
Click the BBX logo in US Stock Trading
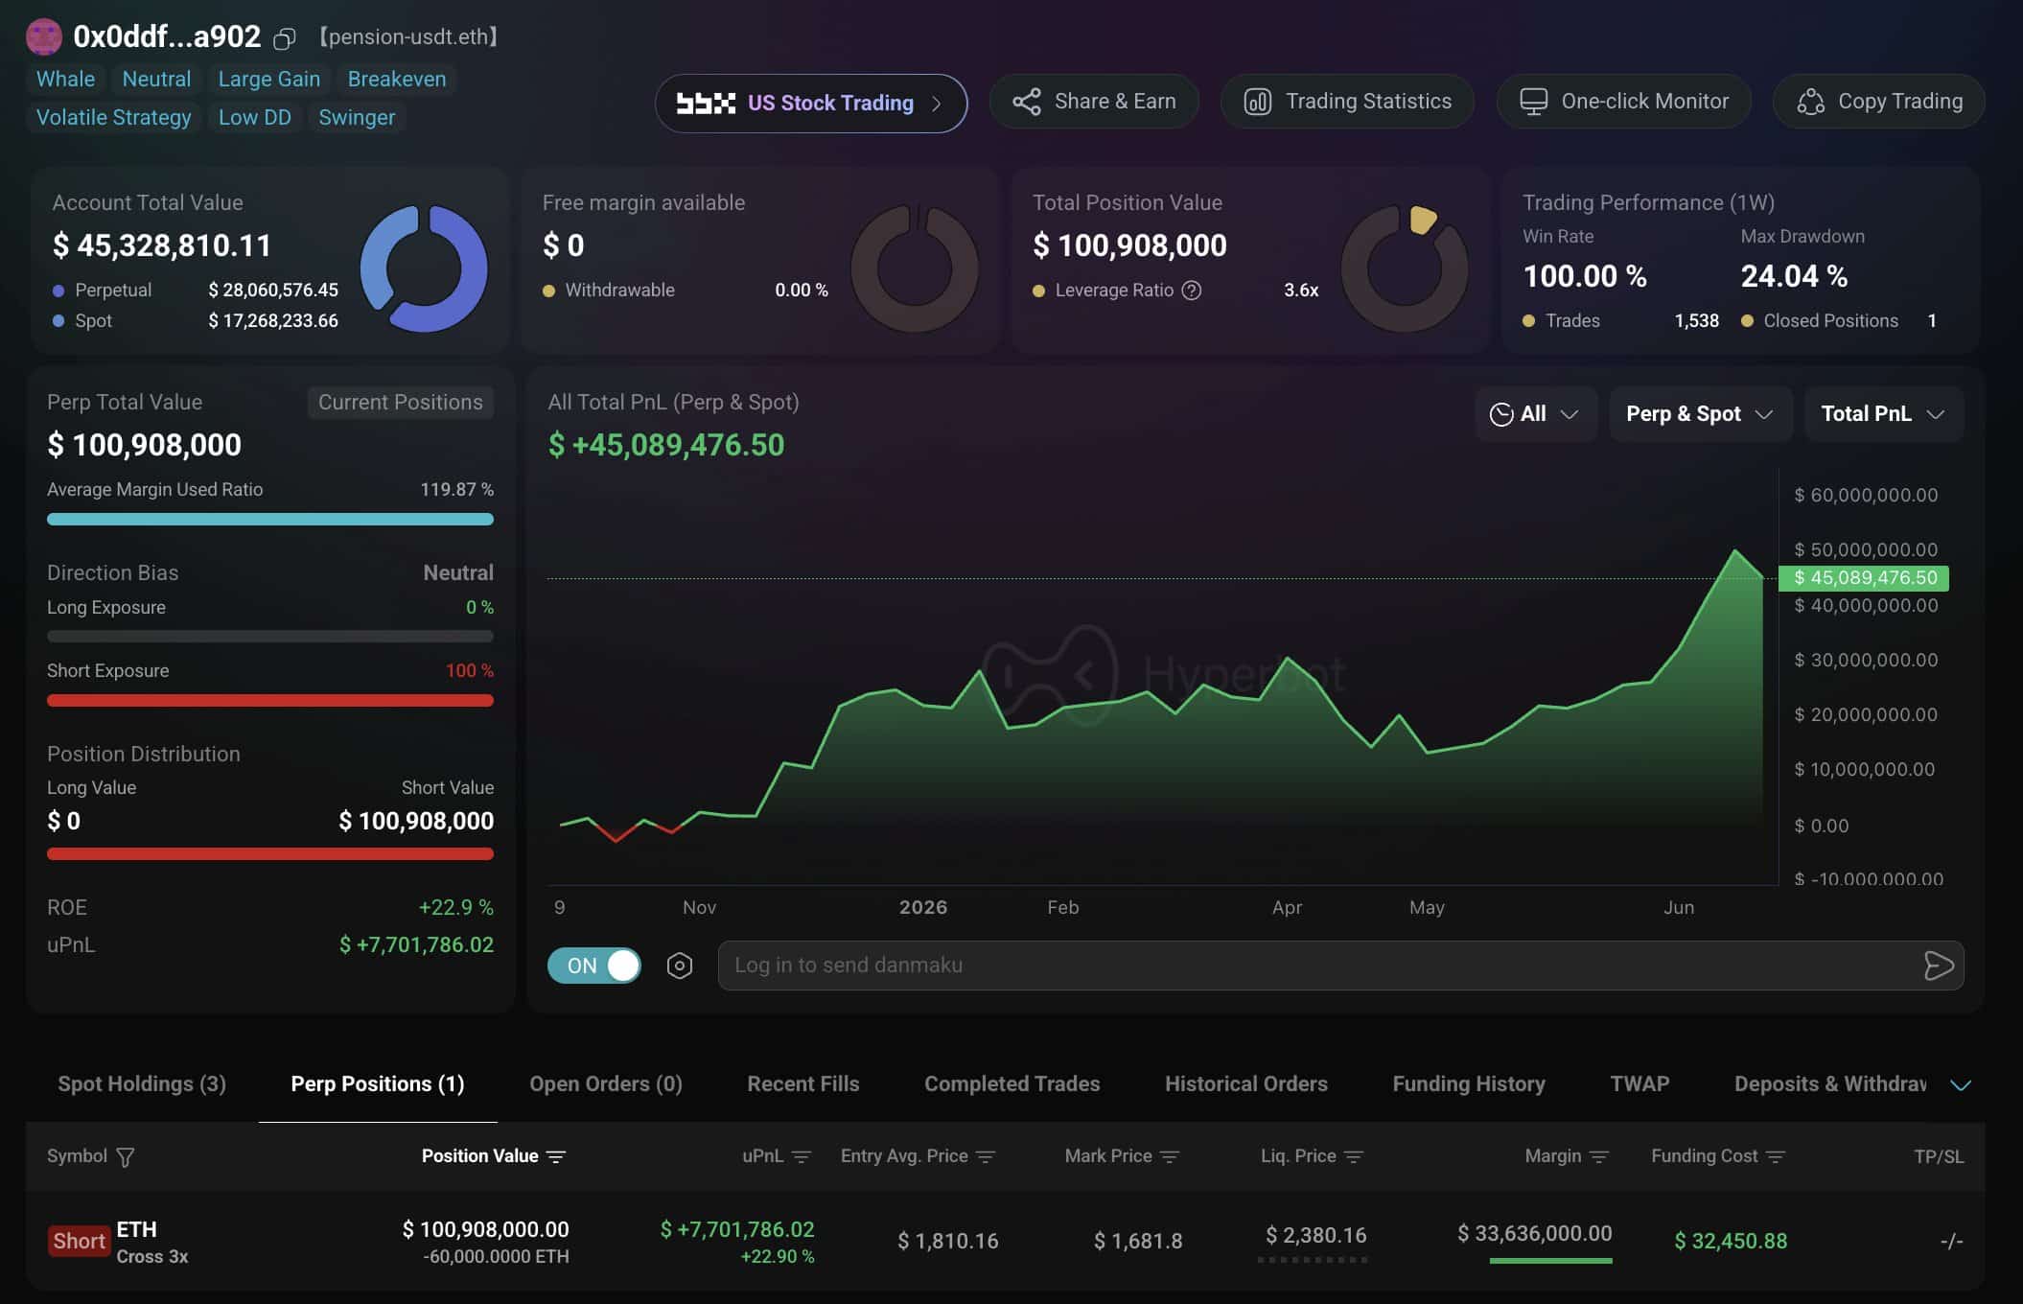pyautogui.click(x=706, y=103)
